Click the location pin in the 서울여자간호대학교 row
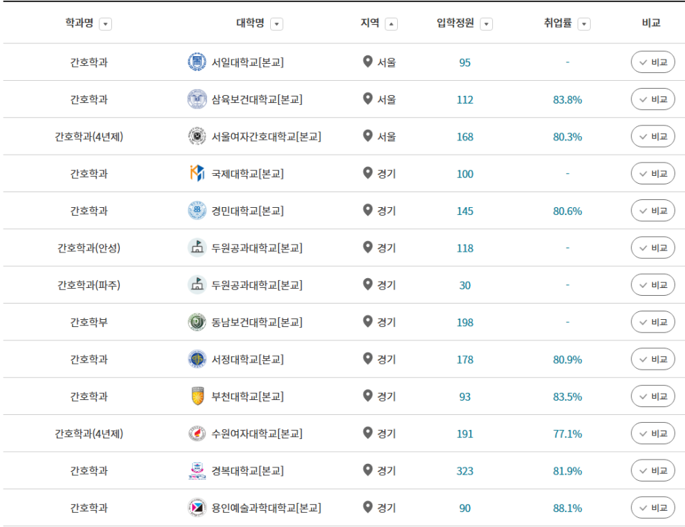 click(368, 136)
